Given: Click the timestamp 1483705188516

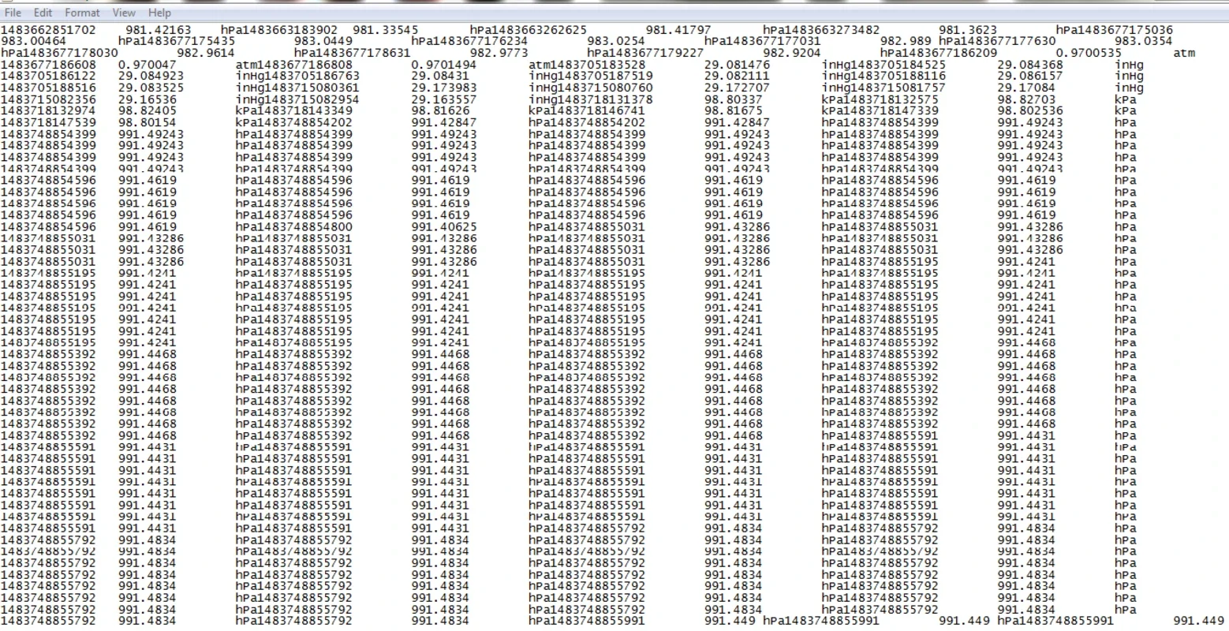Looking at the screenshot, I should coord(48,88).
